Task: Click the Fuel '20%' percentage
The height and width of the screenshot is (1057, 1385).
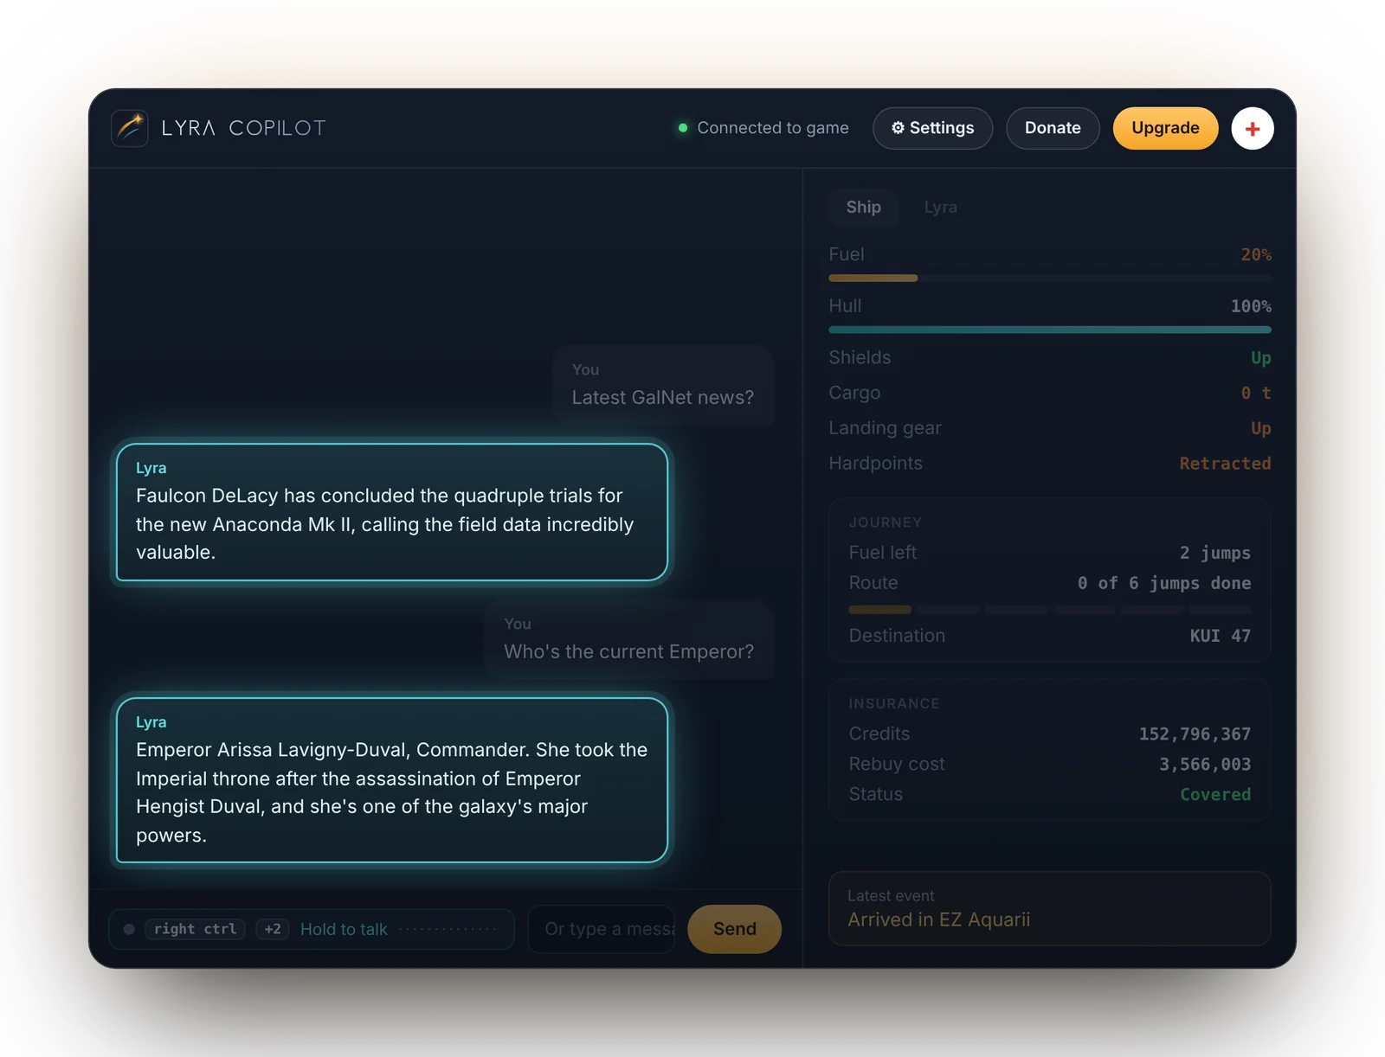Action: point(1256,255)
